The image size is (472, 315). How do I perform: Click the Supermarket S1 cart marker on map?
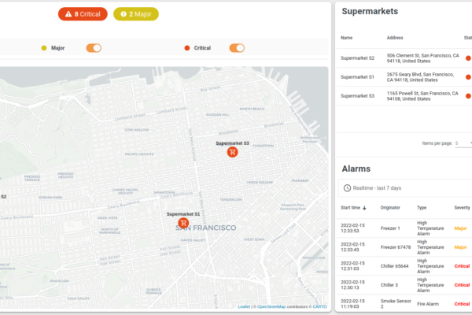pyautogui.click(x=183, y=223)
